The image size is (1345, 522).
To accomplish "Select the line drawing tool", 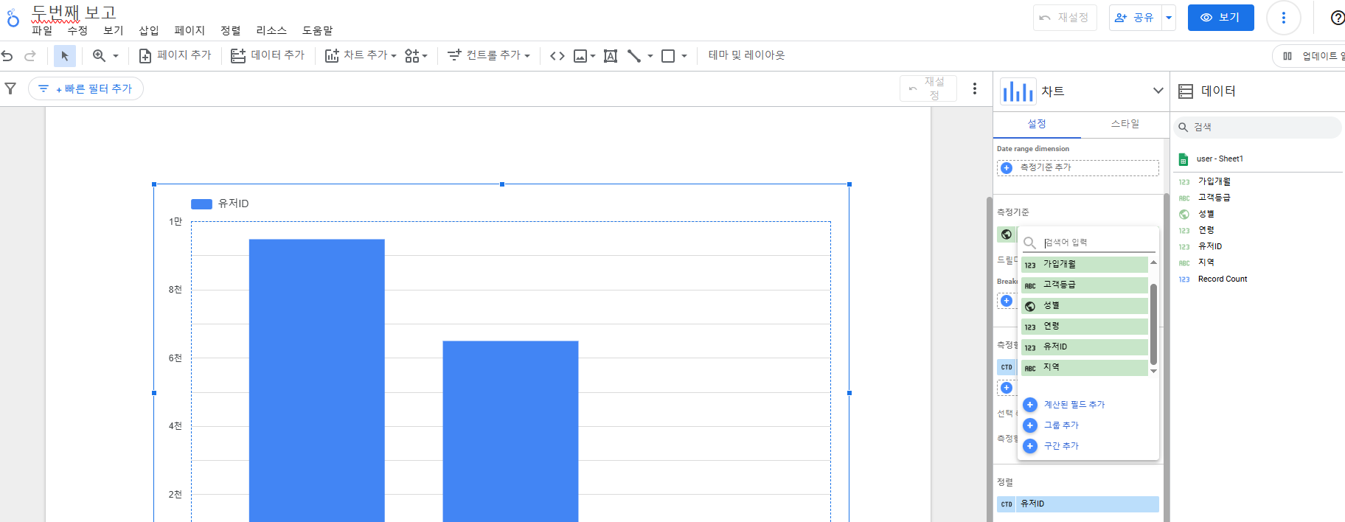I will coord(634,56).
